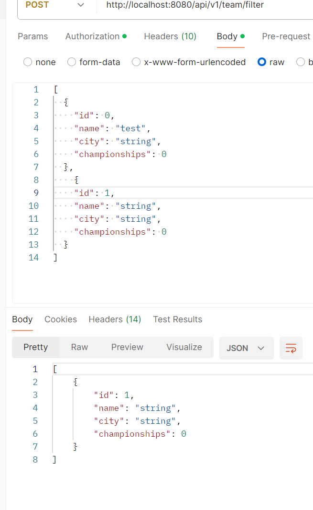Choose form-data body type radio

(x=71, y=62)
